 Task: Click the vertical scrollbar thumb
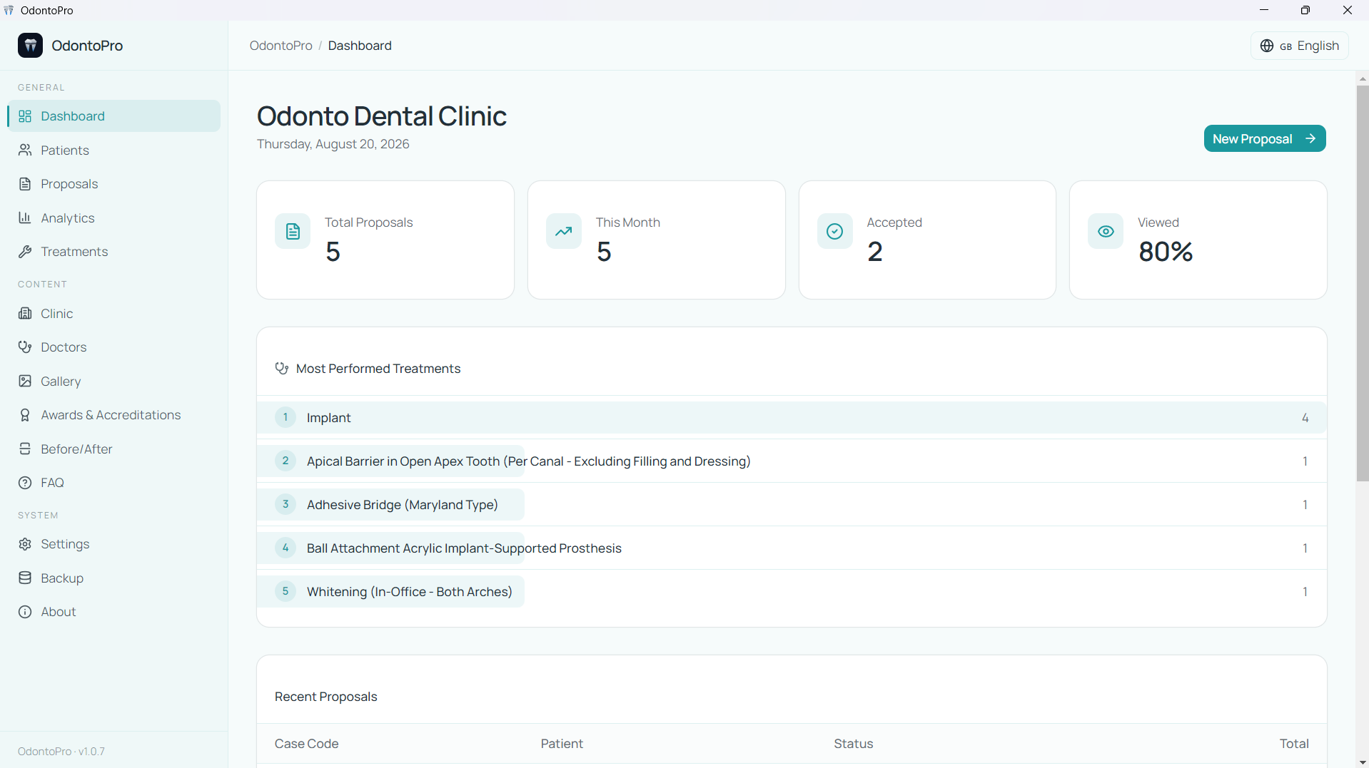(x=1363, y=283)
